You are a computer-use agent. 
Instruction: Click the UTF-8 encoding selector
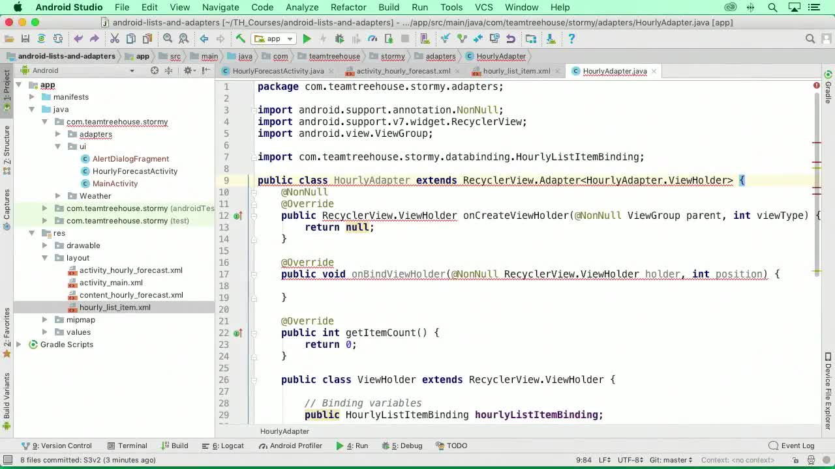click(x=630, y=460)
